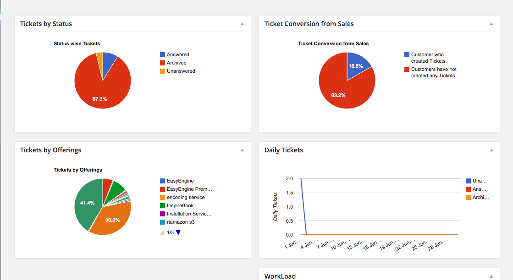This screenshot has width=513, height=280.
Task: Select the green 41.4% pie slice
Action: [x=87, y=201]
